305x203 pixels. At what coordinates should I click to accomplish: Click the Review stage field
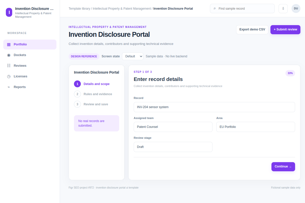173,147
